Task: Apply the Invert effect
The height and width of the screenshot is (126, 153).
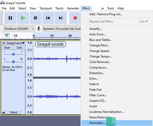Action: tap(117, 106)
